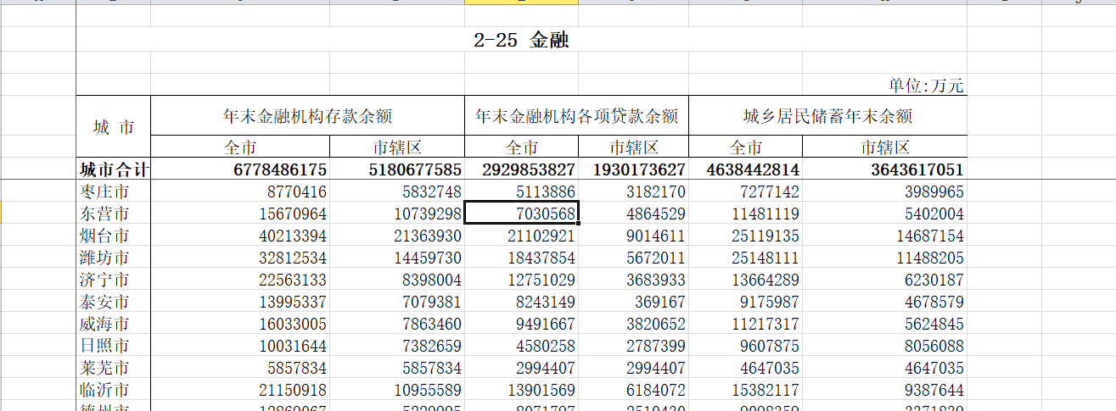
Task: Select cell with value 5624845
Action: pos(884,324)
